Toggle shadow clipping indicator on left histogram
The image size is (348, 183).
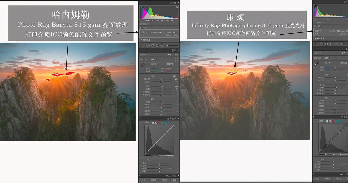coord(141,7)
